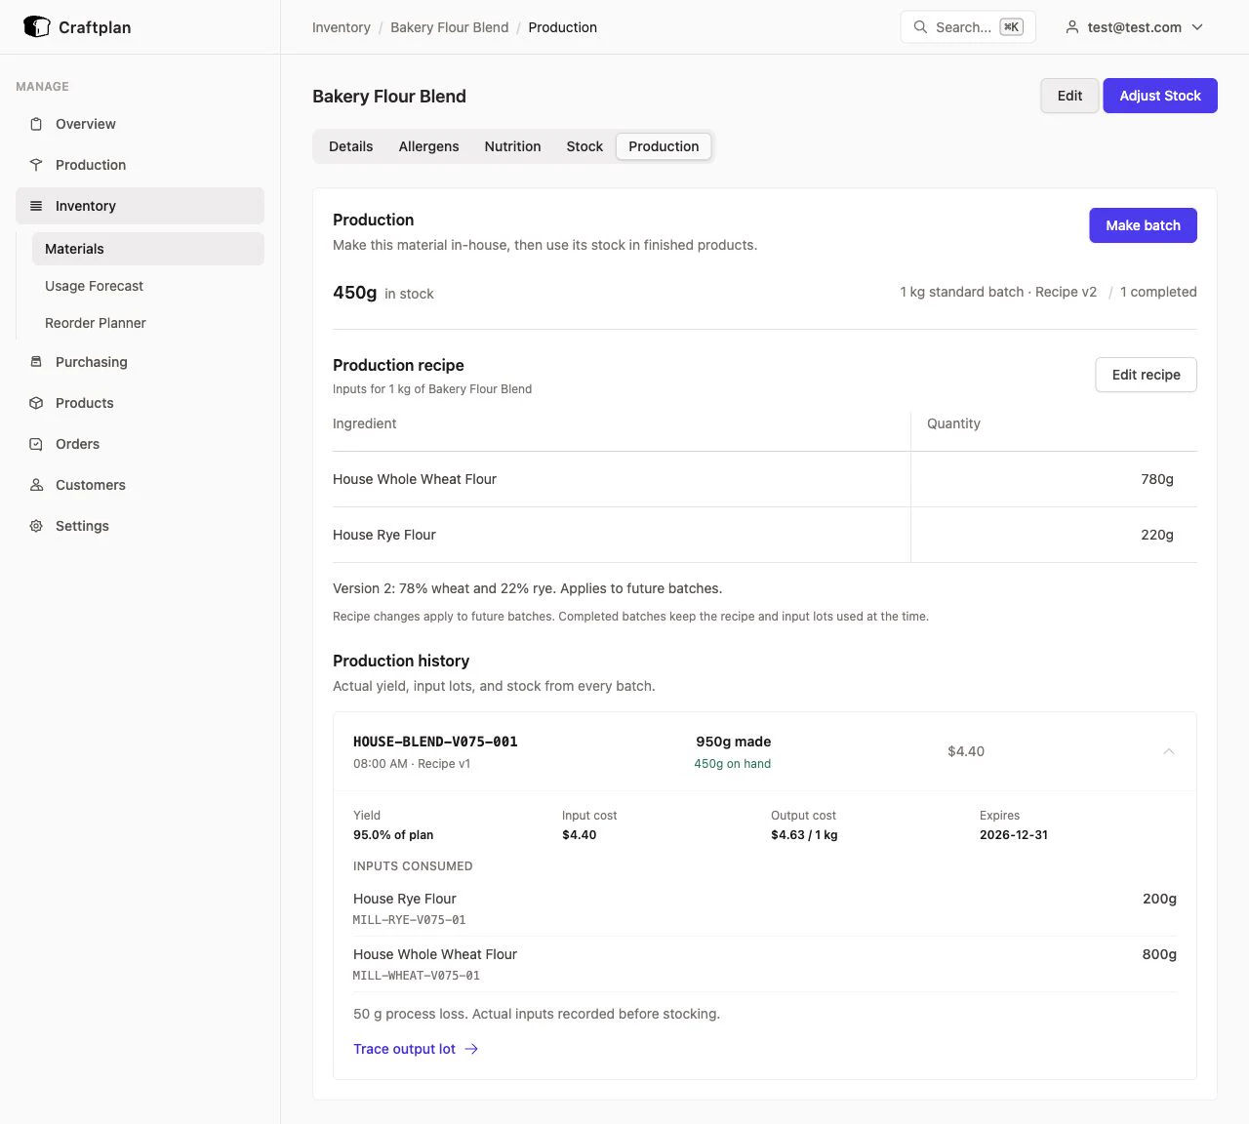Click the 450g on hand text
Image resolution: width=1249 pixels, height=1124 pixels.
point(733,764)
